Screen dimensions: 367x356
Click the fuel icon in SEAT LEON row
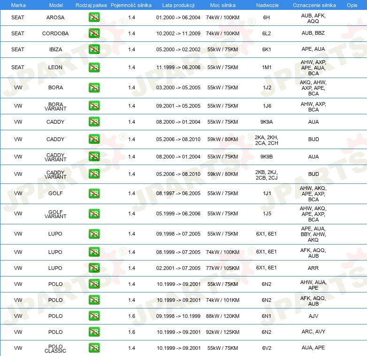tap(94, 67)
